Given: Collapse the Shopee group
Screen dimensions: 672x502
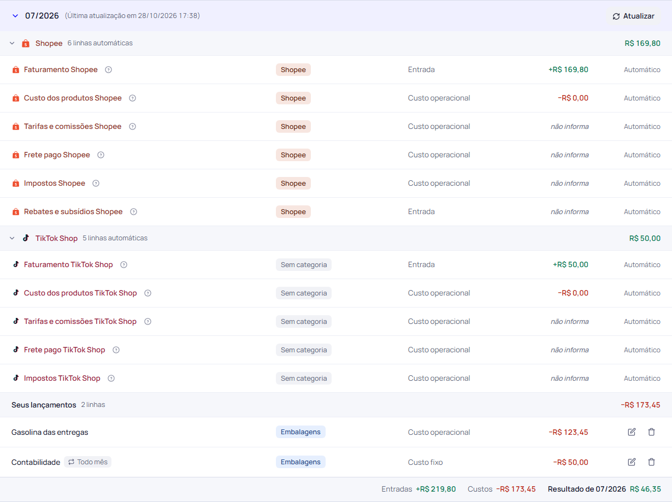Looking at the screenshot, I should point(12,43).
